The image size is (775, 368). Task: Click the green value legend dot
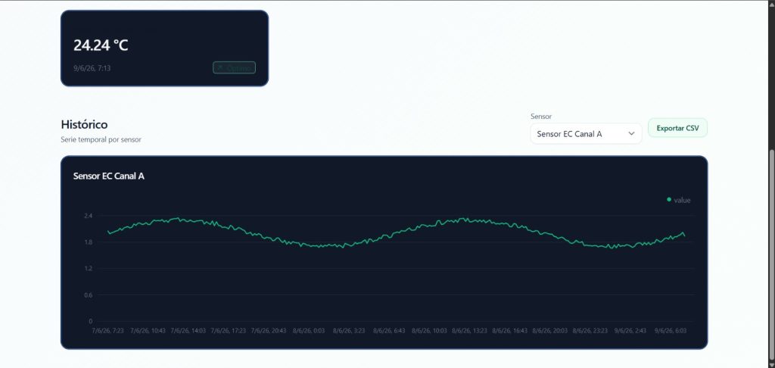669,200
